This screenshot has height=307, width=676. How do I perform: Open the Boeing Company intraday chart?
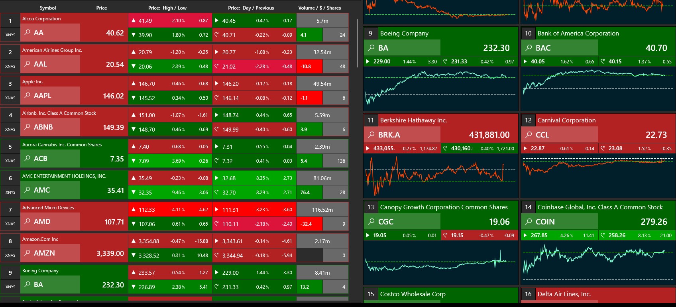[440, 89]
